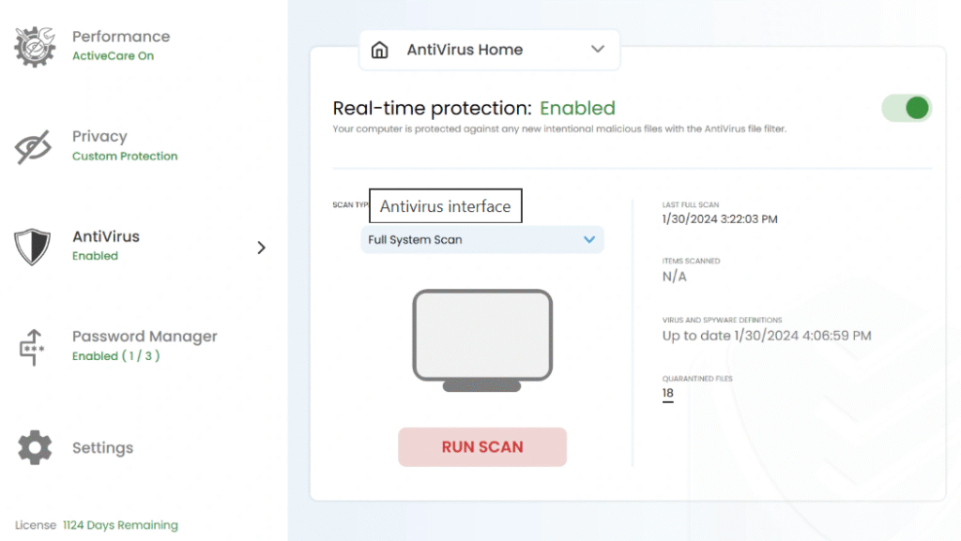Image resolution: width=961 pixels, height=541 pixels.
Task: Open the AntiVirus shield icon
Action: coord(34,247)
